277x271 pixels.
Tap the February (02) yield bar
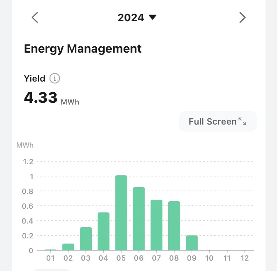tap(68, 247)
